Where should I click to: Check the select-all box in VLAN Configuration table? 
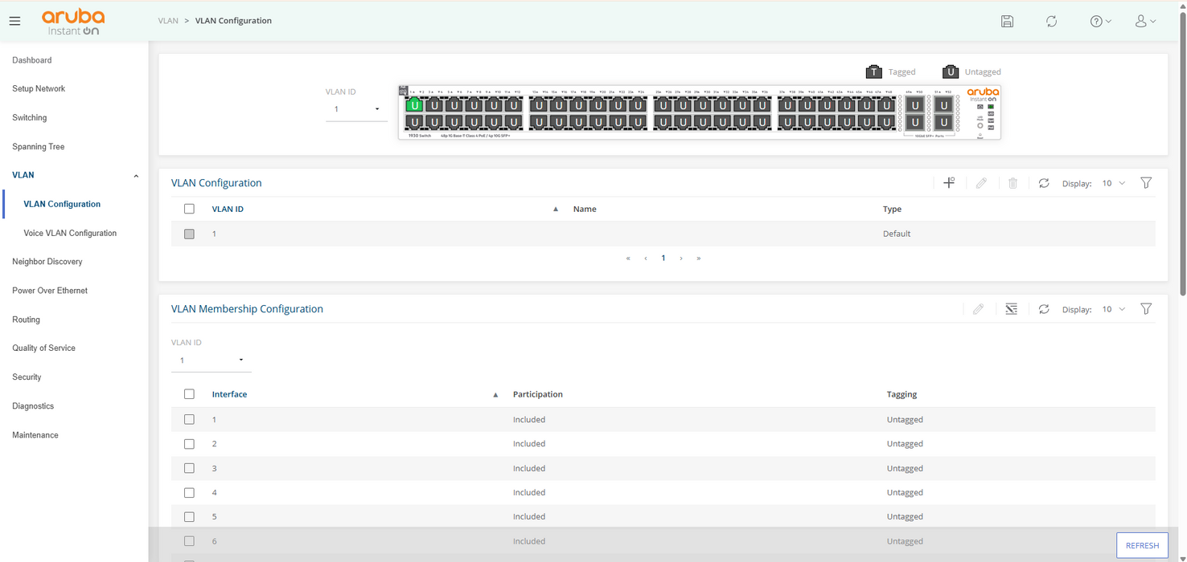189,209
